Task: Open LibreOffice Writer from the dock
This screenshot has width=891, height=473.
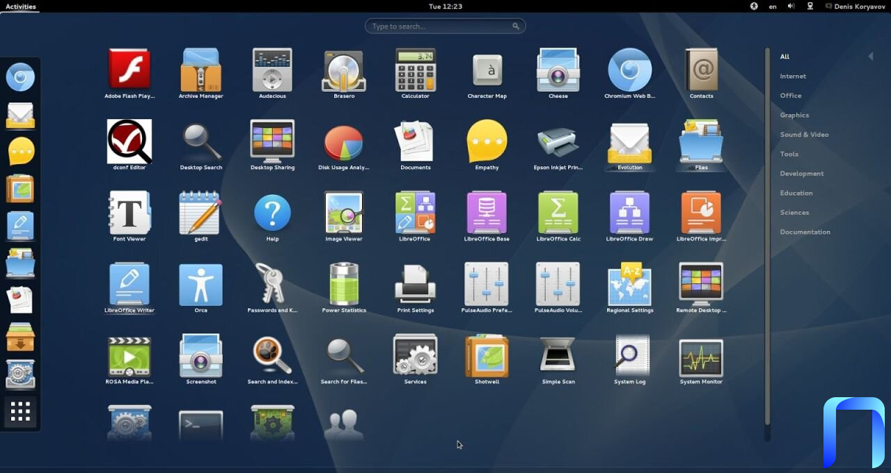Action: click(20, 226)
